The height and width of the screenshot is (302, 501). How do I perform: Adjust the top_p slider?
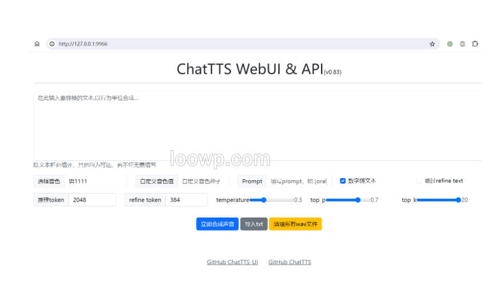click(x=348, y=200)
